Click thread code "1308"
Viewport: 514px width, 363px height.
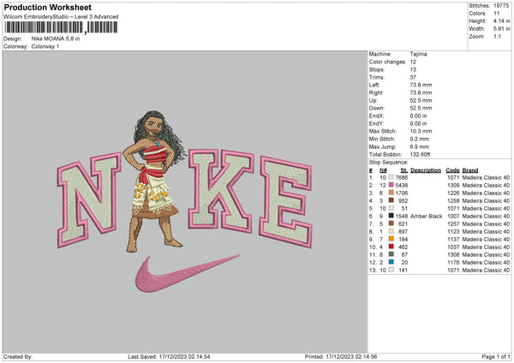tap(453, 255)
